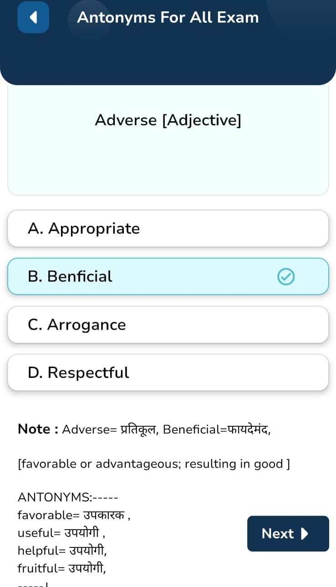Screen dimensions: 336x587
Task: Click the helpful= उपयोगी line
Action: (62, 551)
